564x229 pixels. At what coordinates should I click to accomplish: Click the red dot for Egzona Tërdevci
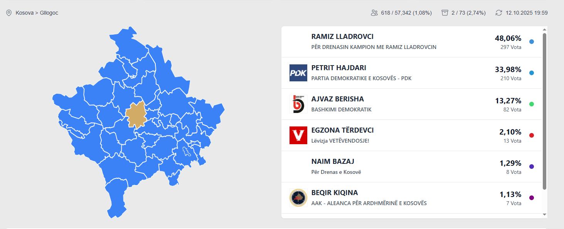tap(532, 135)
